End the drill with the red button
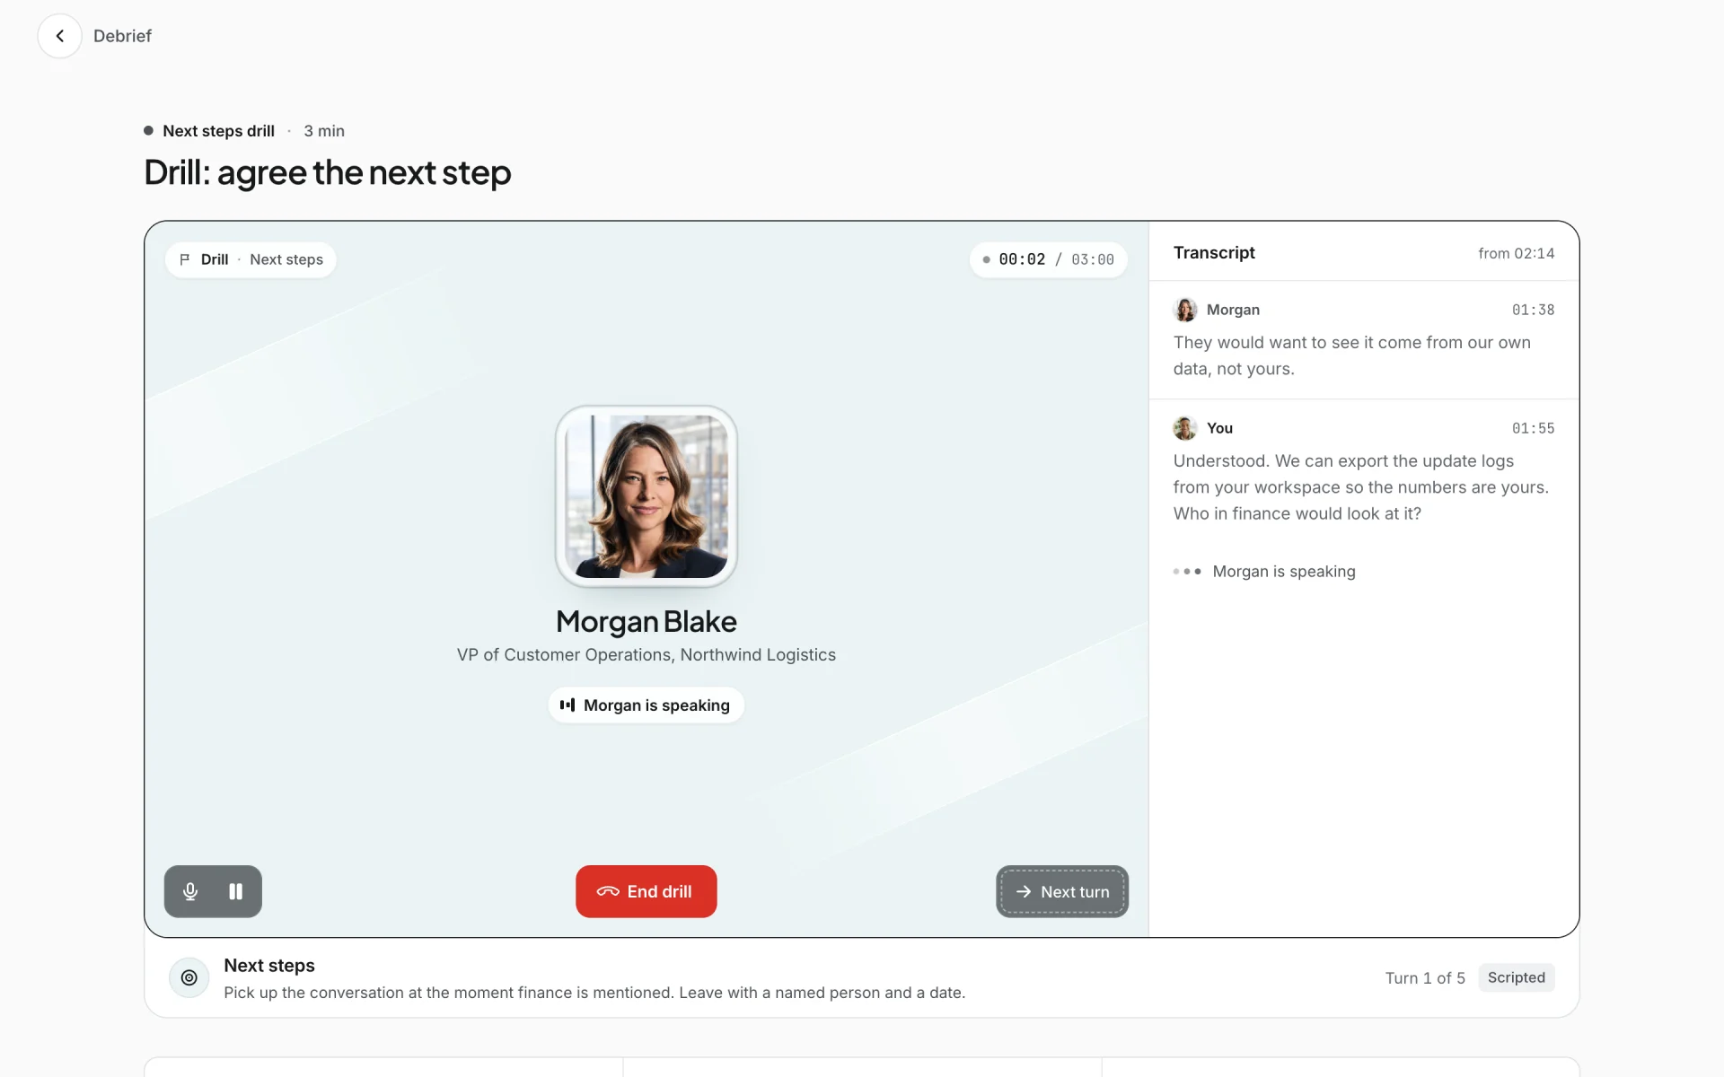1724x1077 pixels. 646,891
